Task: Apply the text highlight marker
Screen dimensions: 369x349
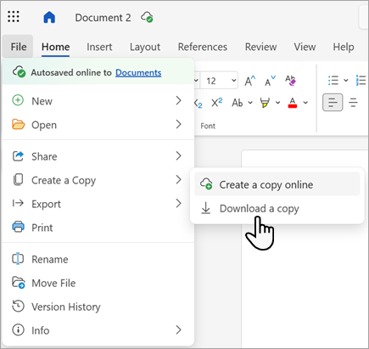Action: (x=265, y=103)
